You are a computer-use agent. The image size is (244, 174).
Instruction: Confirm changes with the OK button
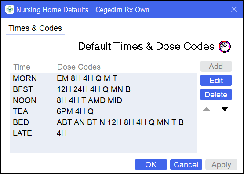tap(151, 165)
